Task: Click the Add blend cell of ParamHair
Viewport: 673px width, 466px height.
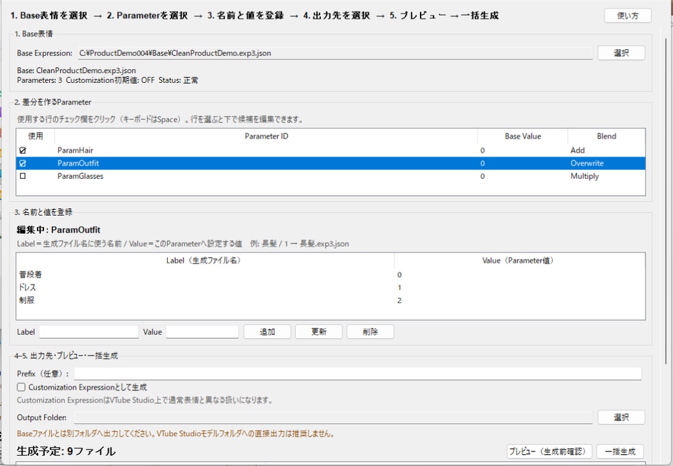Action: (577, 150)
